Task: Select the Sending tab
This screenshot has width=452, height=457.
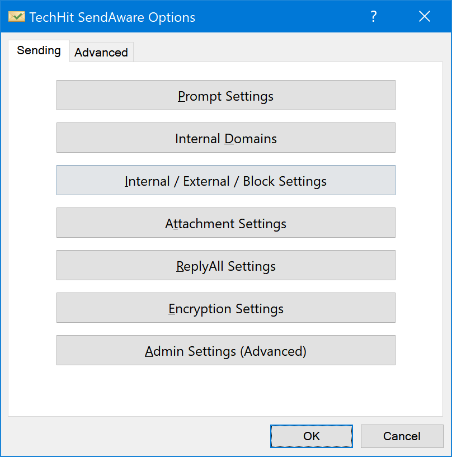Action: coord(39,51)
